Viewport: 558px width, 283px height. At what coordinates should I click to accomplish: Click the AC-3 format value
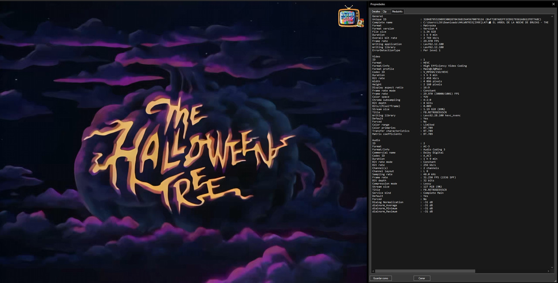426,146
